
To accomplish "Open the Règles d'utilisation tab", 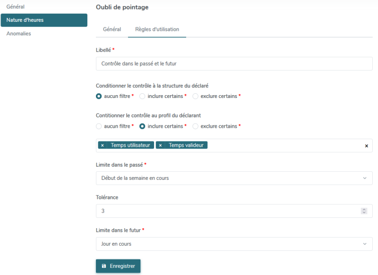I will coord(157,29).
